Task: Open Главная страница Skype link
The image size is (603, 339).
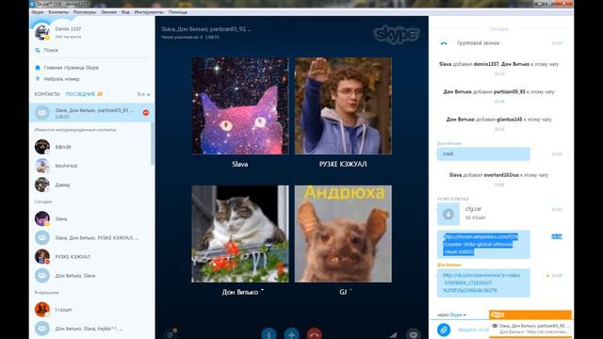Action: (x=72, y=68)
